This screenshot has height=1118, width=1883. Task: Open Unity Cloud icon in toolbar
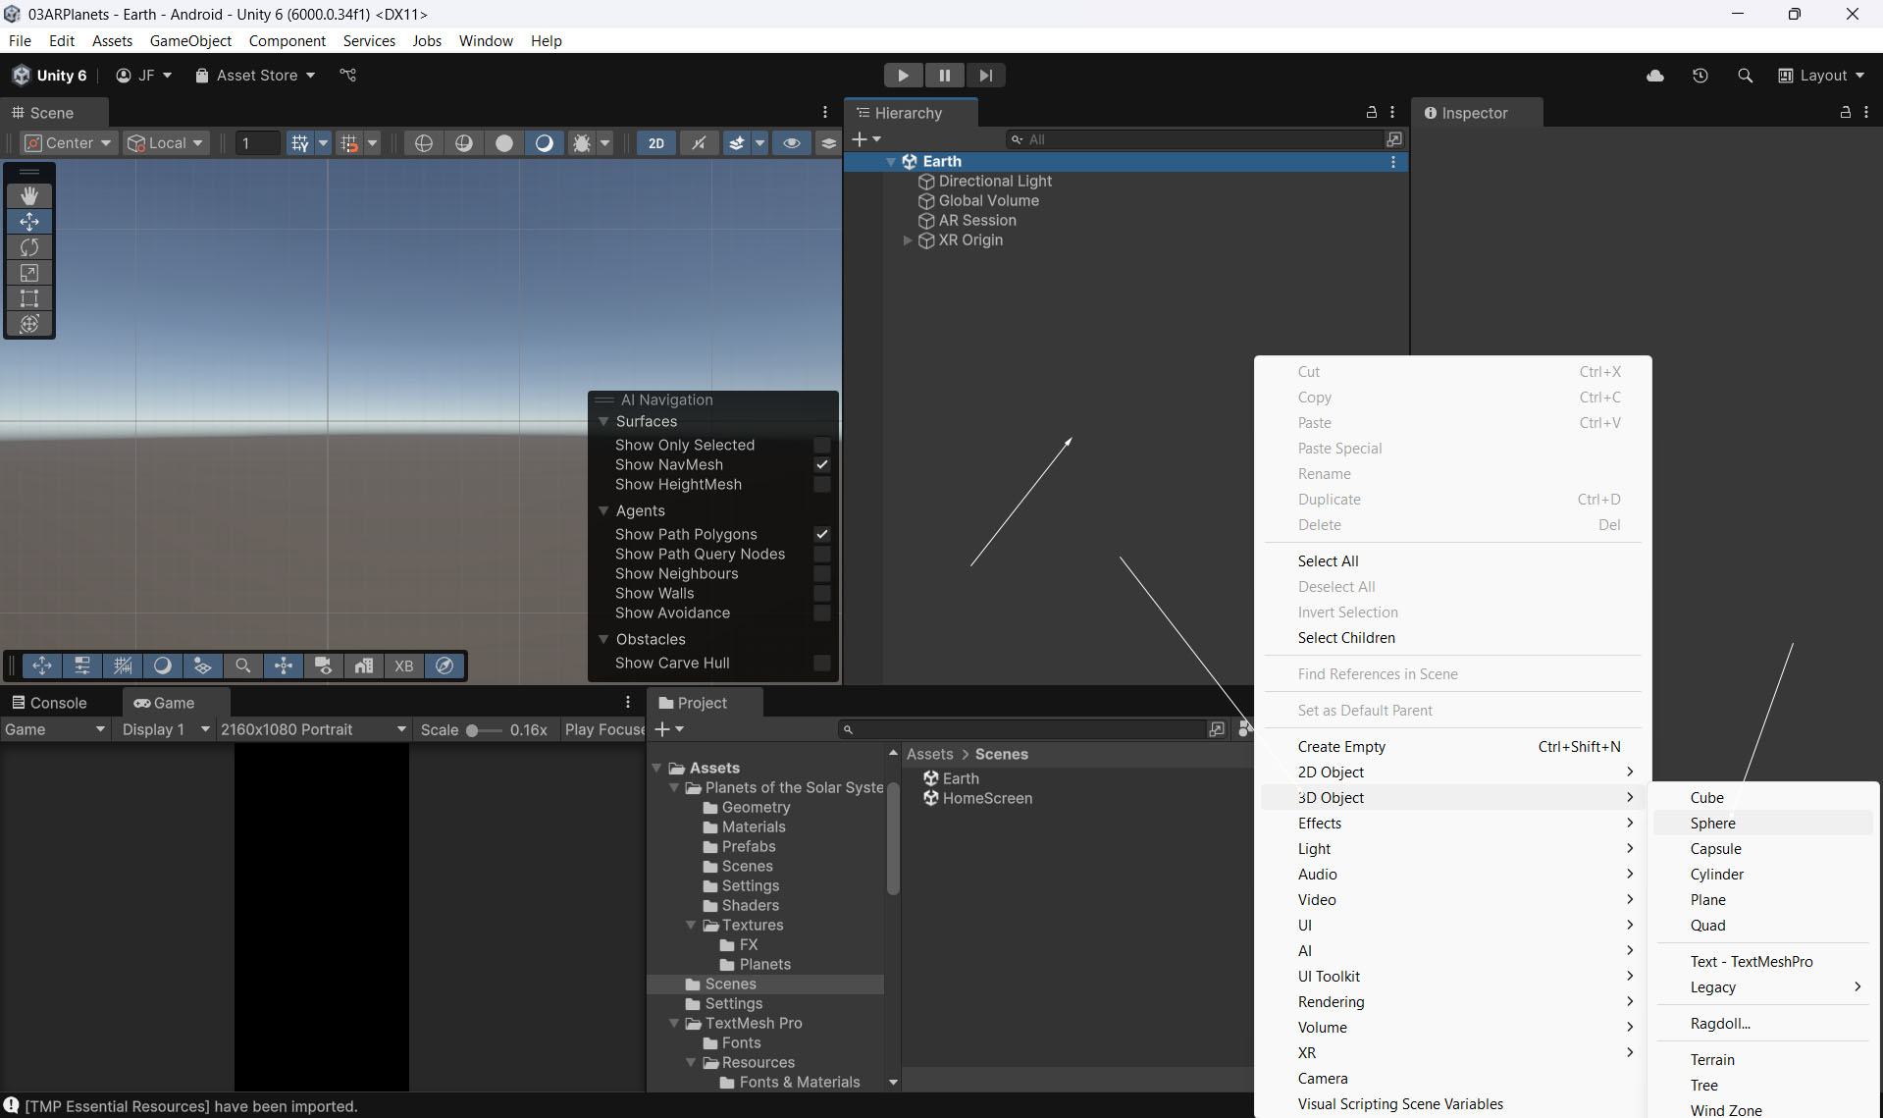point(1655,76)
